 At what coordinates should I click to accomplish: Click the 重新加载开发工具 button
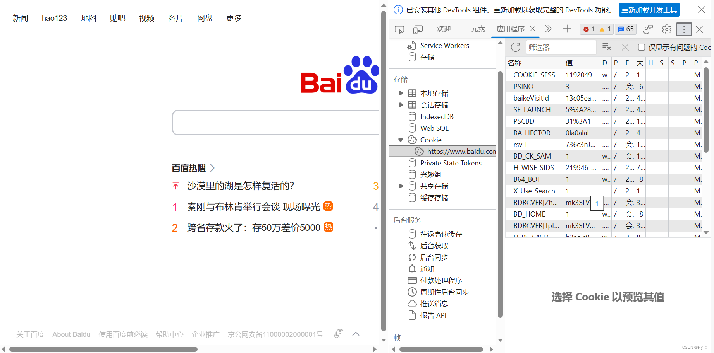649,10
